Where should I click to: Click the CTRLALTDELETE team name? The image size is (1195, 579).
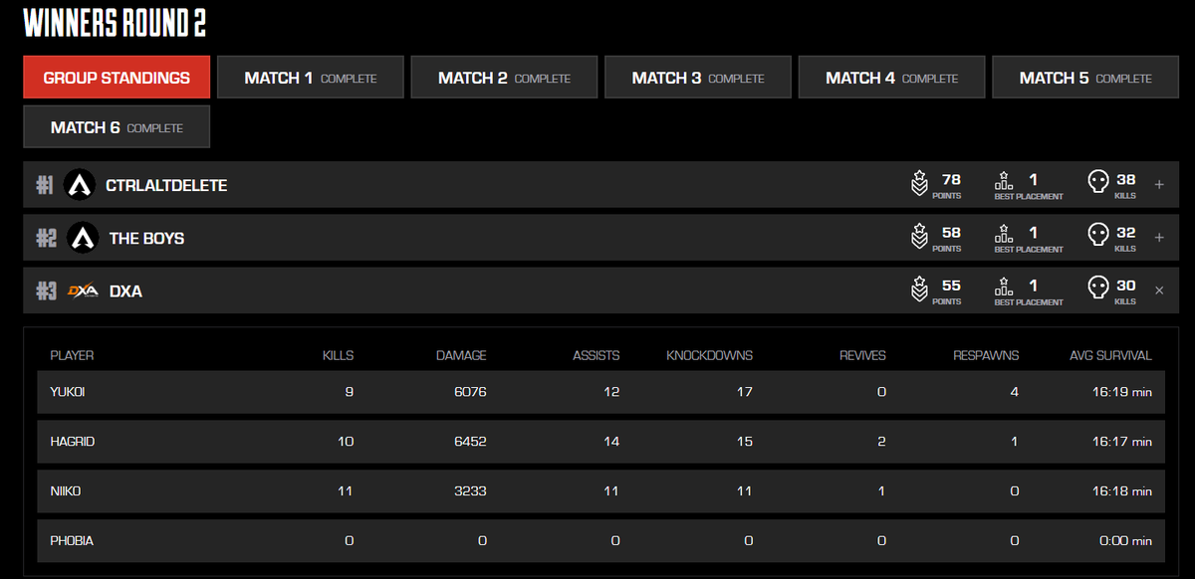coord(166,186)
